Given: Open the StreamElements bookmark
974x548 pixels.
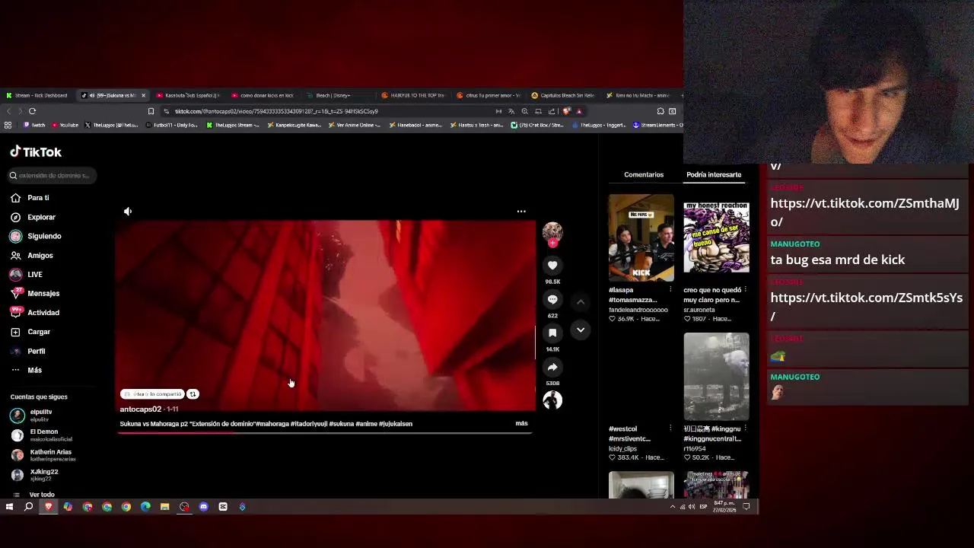Looking at the screenshot, I should [x=658, y=125].
